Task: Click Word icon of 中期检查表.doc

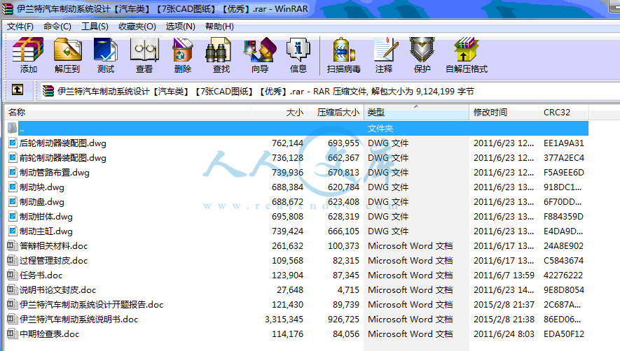Action: [12, 334]
